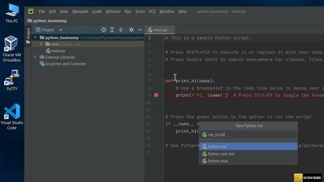
Task: Click the locate file crosshair icon
Action: pos(104,30)
